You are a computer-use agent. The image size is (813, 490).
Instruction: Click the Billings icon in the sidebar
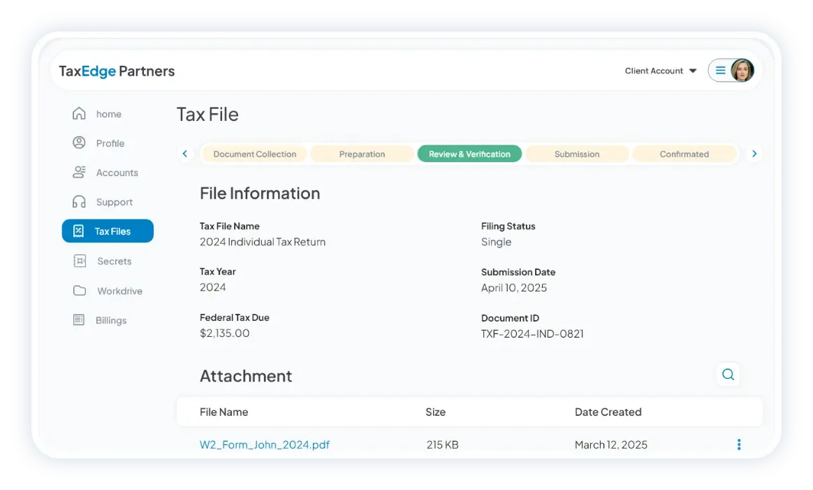[x=80, y=320]
